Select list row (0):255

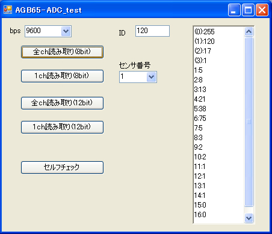(219, 32)
